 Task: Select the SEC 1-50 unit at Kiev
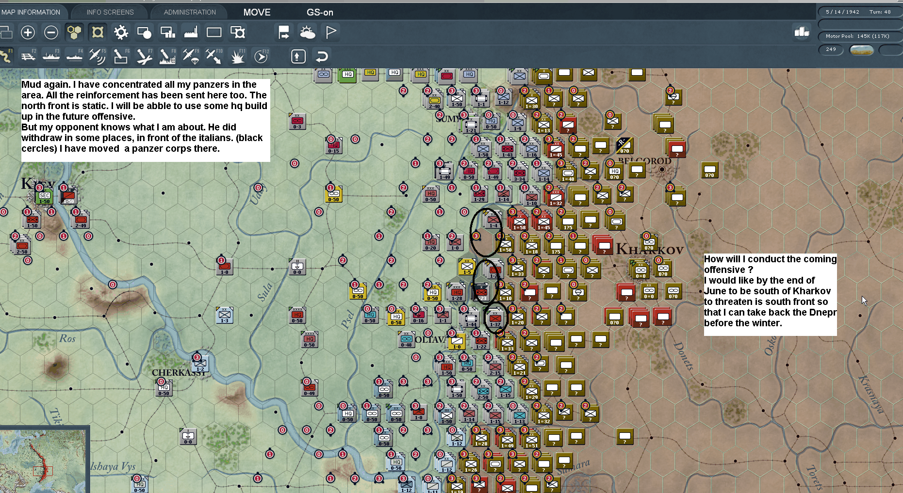(44, 197)
